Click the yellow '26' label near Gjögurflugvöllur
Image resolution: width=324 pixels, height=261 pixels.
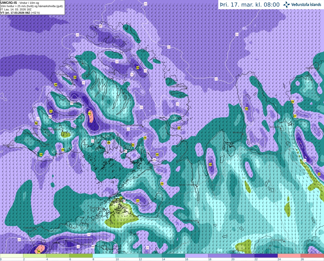coord(179,128)
